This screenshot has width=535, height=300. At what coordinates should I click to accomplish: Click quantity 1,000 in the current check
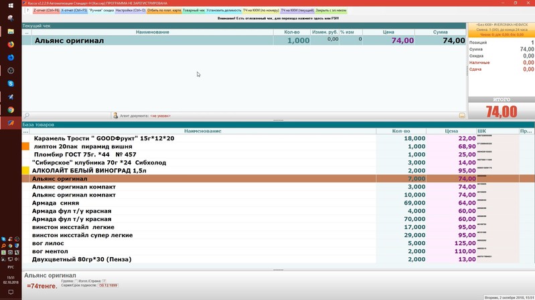pyautogui.click(x=298, y=41)
